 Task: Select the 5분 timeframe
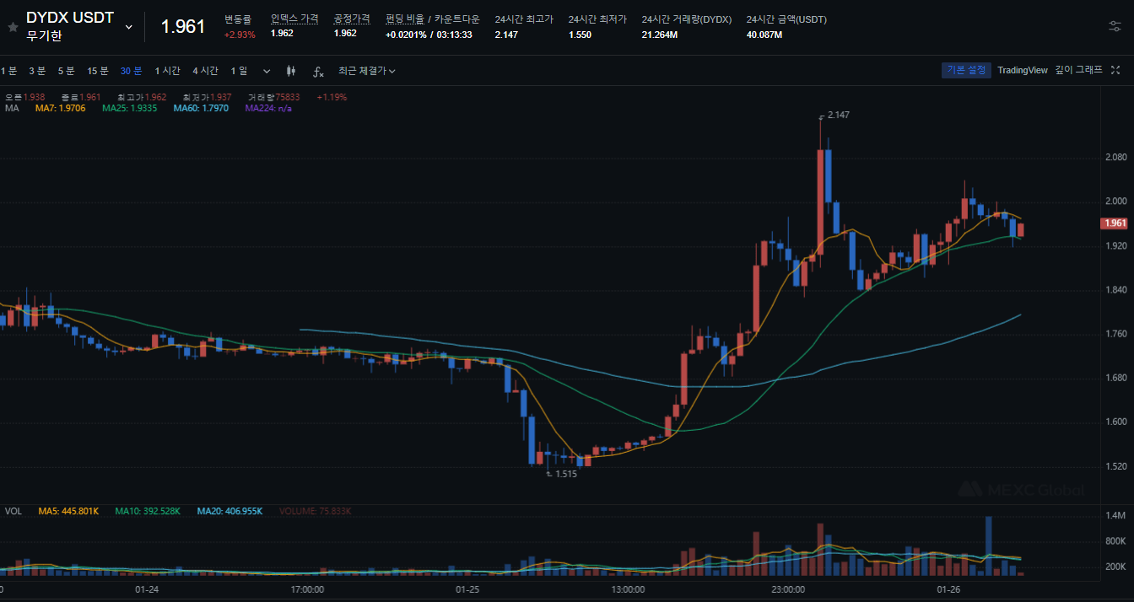click(x=66, y=71)
